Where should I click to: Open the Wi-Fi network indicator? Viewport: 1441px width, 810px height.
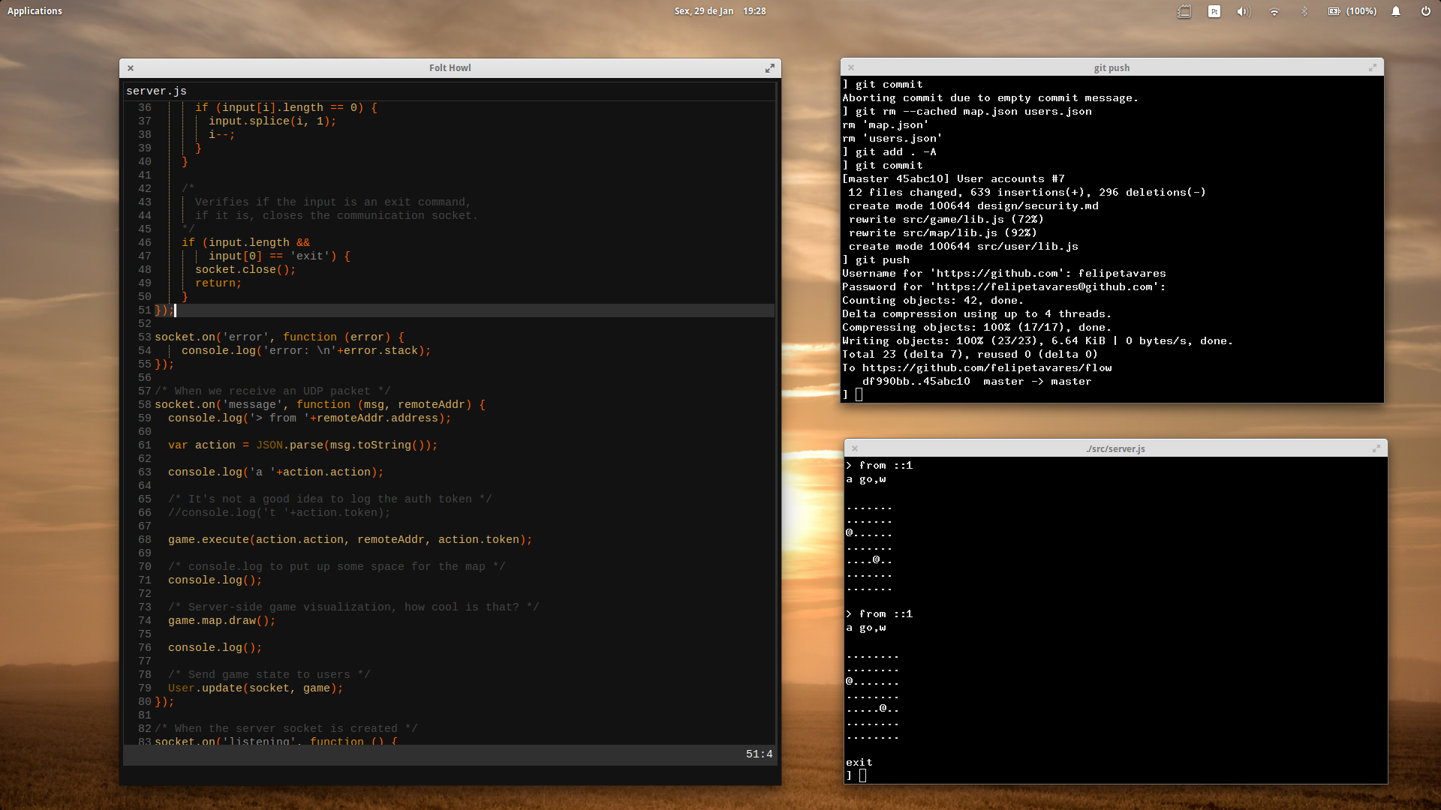tap(1274, 11)
